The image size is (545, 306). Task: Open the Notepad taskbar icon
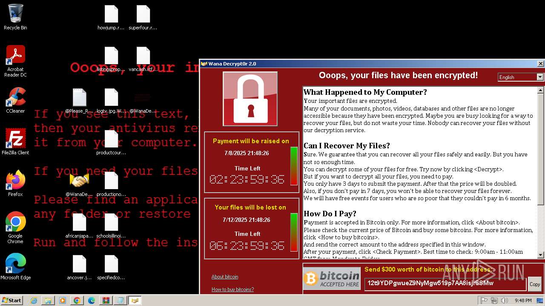coord(120,300)
